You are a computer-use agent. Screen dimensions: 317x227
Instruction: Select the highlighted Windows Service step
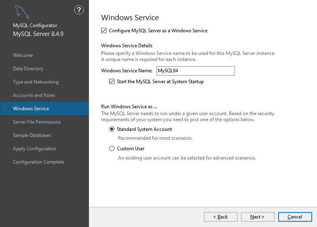pos(31,109)
